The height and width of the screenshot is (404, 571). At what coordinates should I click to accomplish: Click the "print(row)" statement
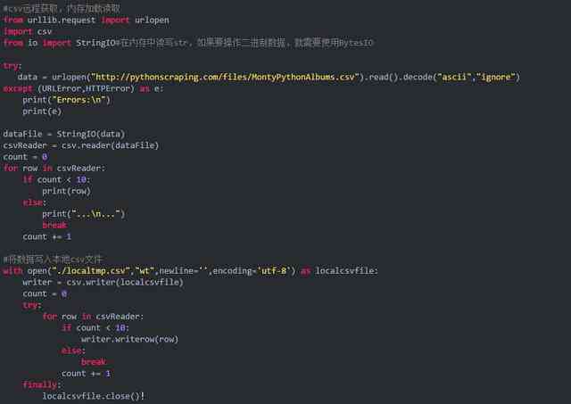click(66, 191)
